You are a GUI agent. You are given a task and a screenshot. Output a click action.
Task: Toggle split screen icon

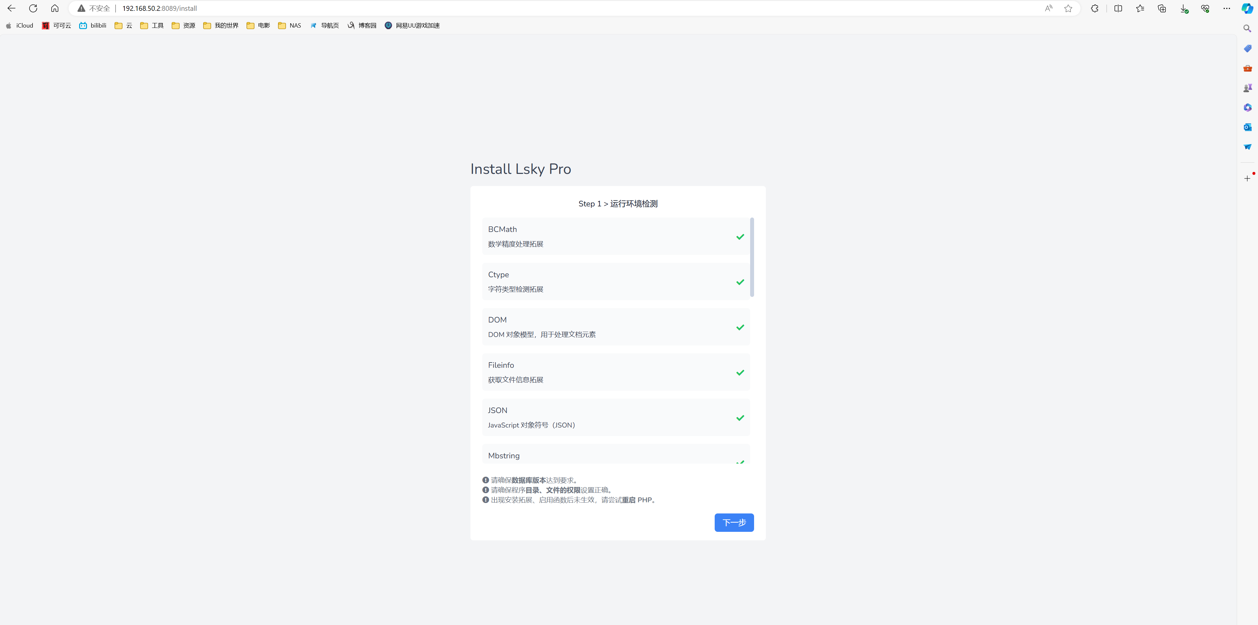1118,8
